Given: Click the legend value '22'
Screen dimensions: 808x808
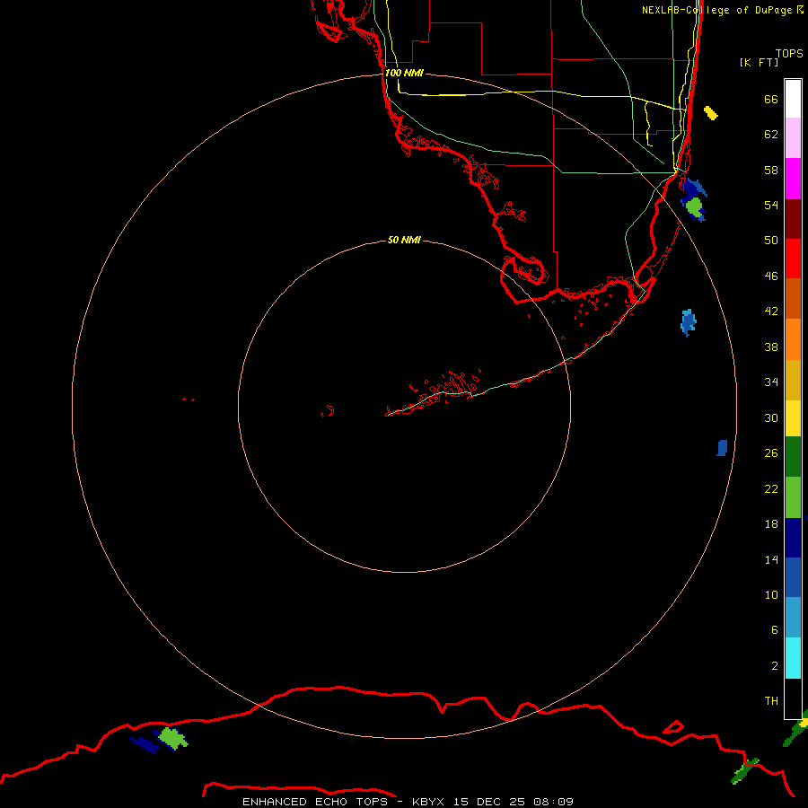Looking at the screenshot, I should click(x=771, y=488).
